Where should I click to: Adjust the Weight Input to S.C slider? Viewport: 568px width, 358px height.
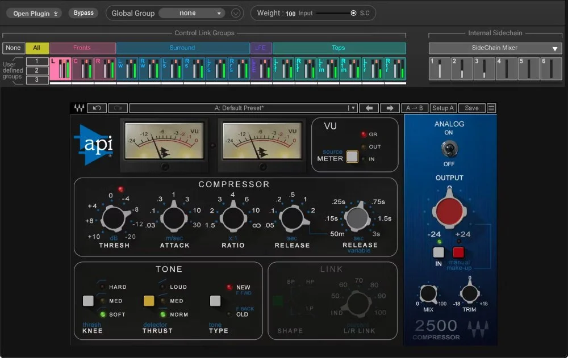pos(335,14)
